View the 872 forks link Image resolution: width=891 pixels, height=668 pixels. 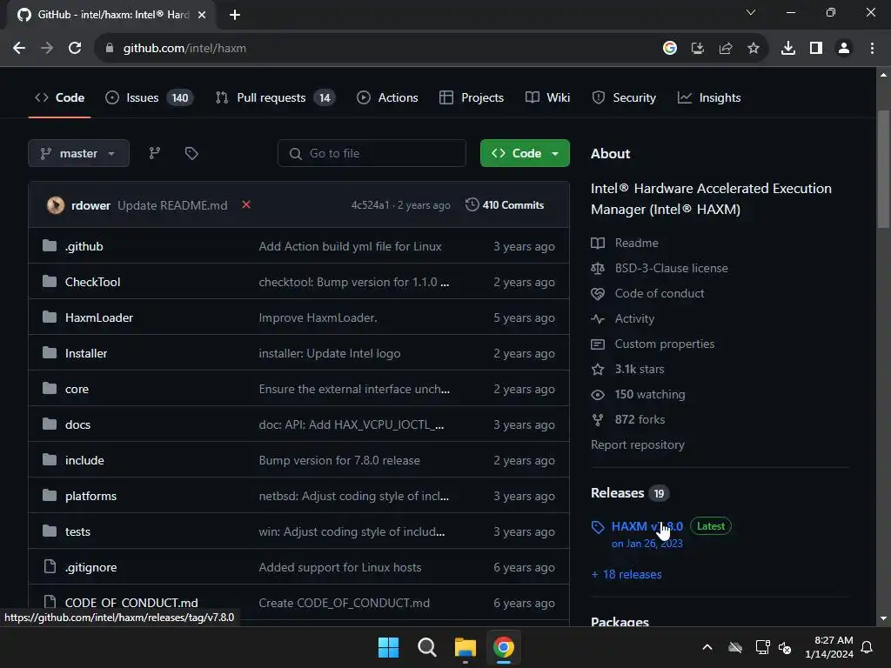point(628,420)
